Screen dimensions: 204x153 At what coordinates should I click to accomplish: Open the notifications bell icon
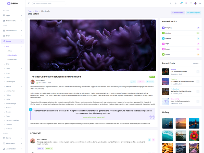pyautogui.click(x=186, y=4)
